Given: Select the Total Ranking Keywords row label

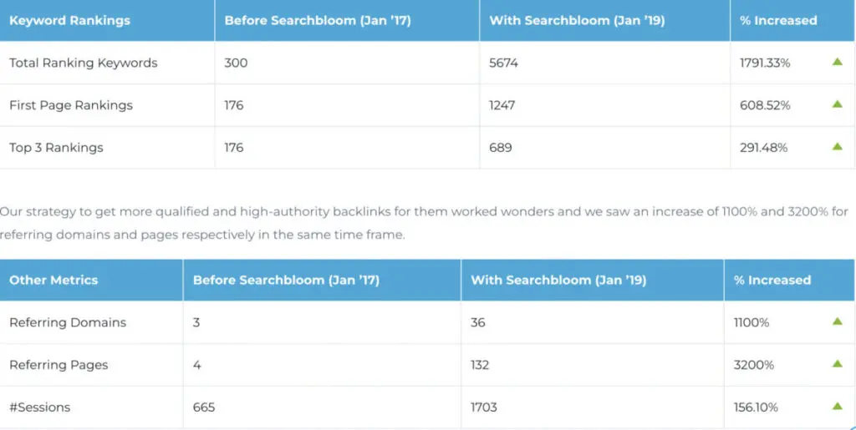Looking at the screenshot, I should click(x=83, y=63).
